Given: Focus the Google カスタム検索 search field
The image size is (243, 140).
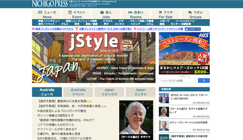Looking at the screenshot, I should pyautogui.click(x=177, y=80).
